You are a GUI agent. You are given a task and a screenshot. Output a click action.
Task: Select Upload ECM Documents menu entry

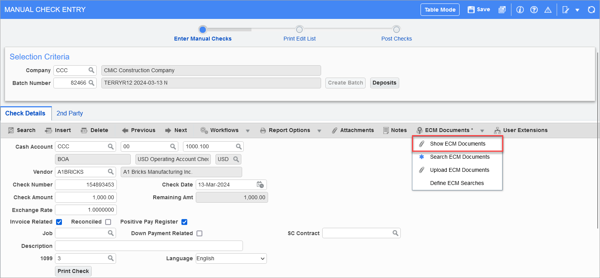(x=457, y=170)
